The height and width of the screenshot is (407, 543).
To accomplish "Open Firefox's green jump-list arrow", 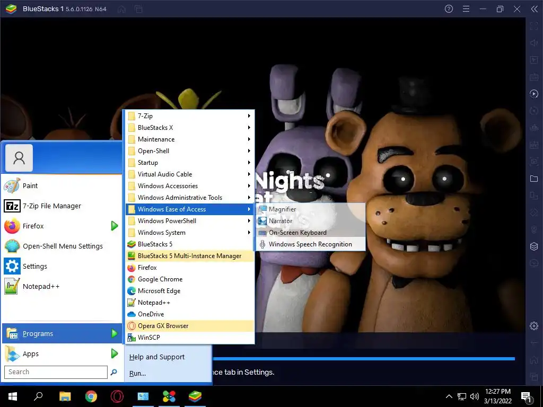I will pyautogui.click(x=115, y=226).
